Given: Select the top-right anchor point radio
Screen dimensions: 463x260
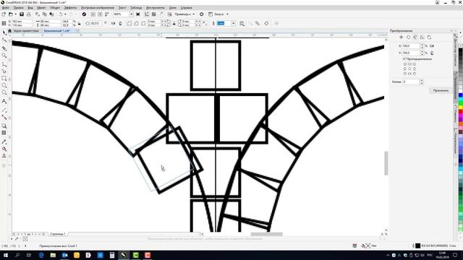Looking at the screenshot, I should pyautogui.click(x=415, y=64).
